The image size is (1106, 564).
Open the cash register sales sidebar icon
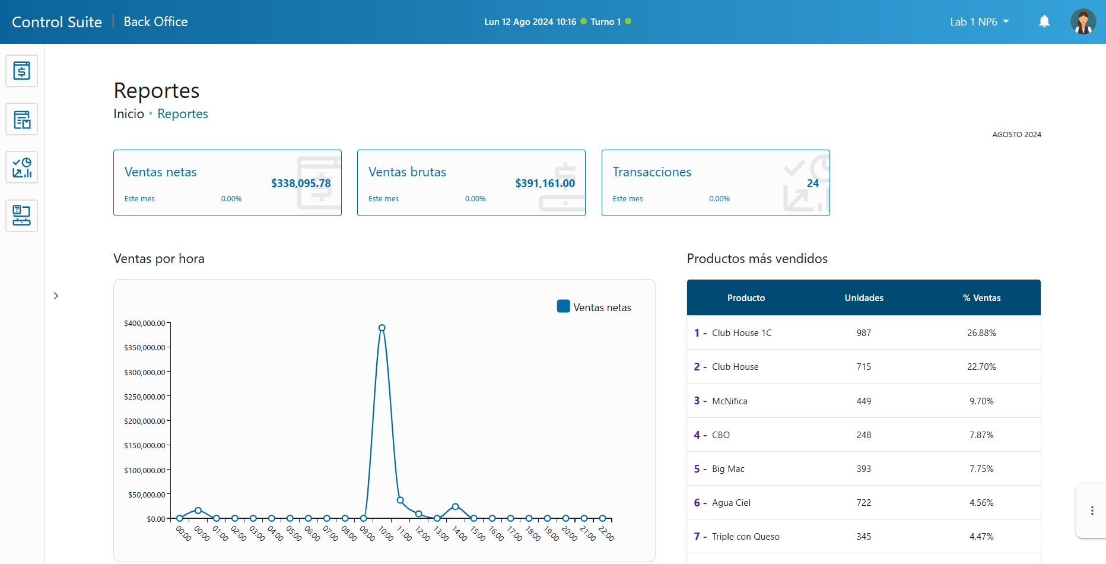(22, 71)
